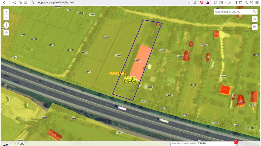Open the site settings icon beside URL
Image resolution: width=261 pixels, height=146 pixels.
33,2
